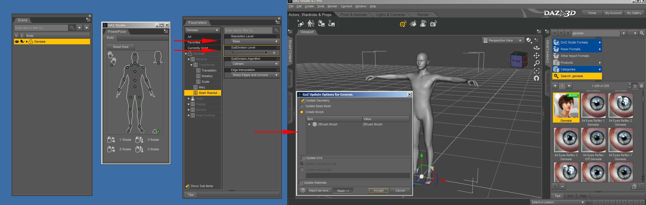This screenshot has height=205, width=646.
Task: Open the Smart Content side tab
Action: click(290, 51)
